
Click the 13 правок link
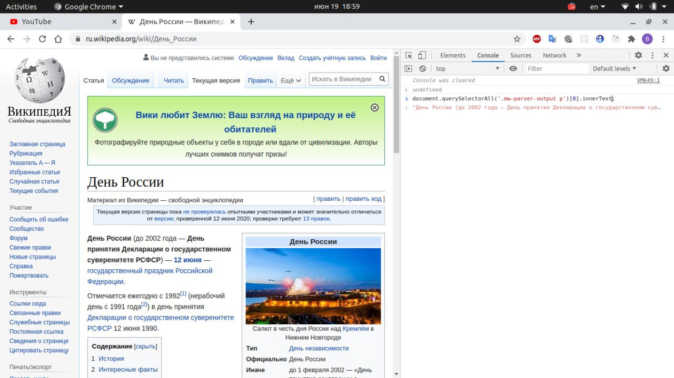(316, 219)
